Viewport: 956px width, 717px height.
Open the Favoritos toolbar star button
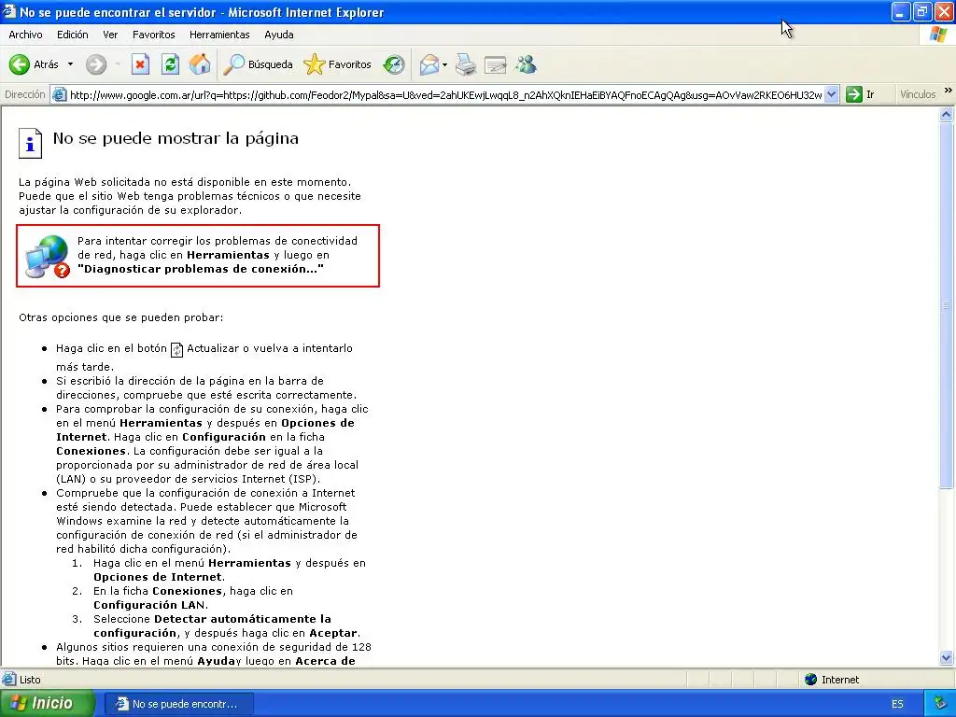pyautogui.click(x=337, y=64)
